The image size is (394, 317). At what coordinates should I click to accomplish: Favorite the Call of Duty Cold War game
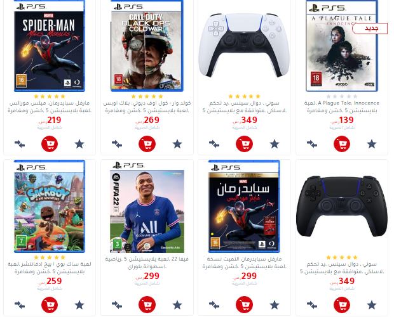(x=177, y=144)
